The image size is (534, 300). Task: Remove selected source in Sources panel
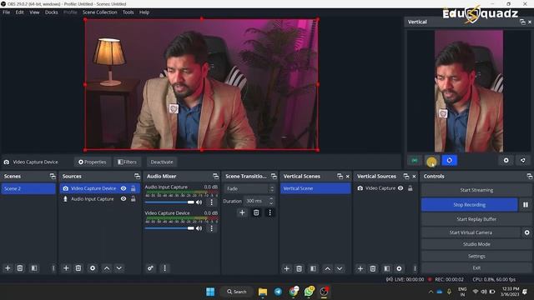click(x=78, y=268)
